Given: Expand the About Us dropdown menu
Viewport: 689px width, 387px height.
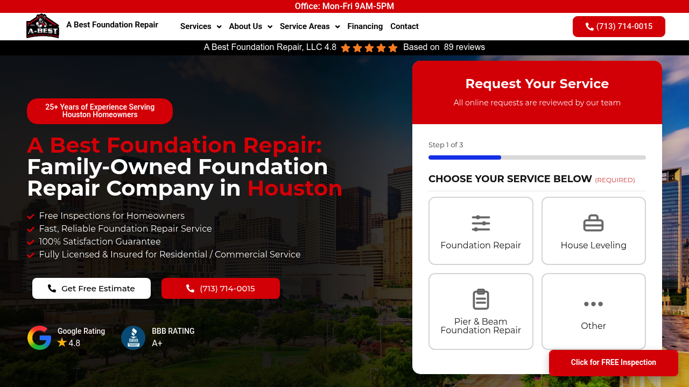Looking at the screenshot, I should (x=250, y=26).
